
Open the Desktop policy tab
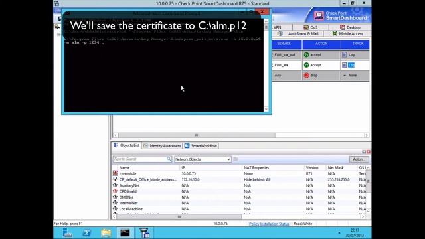tap(350, 27)
